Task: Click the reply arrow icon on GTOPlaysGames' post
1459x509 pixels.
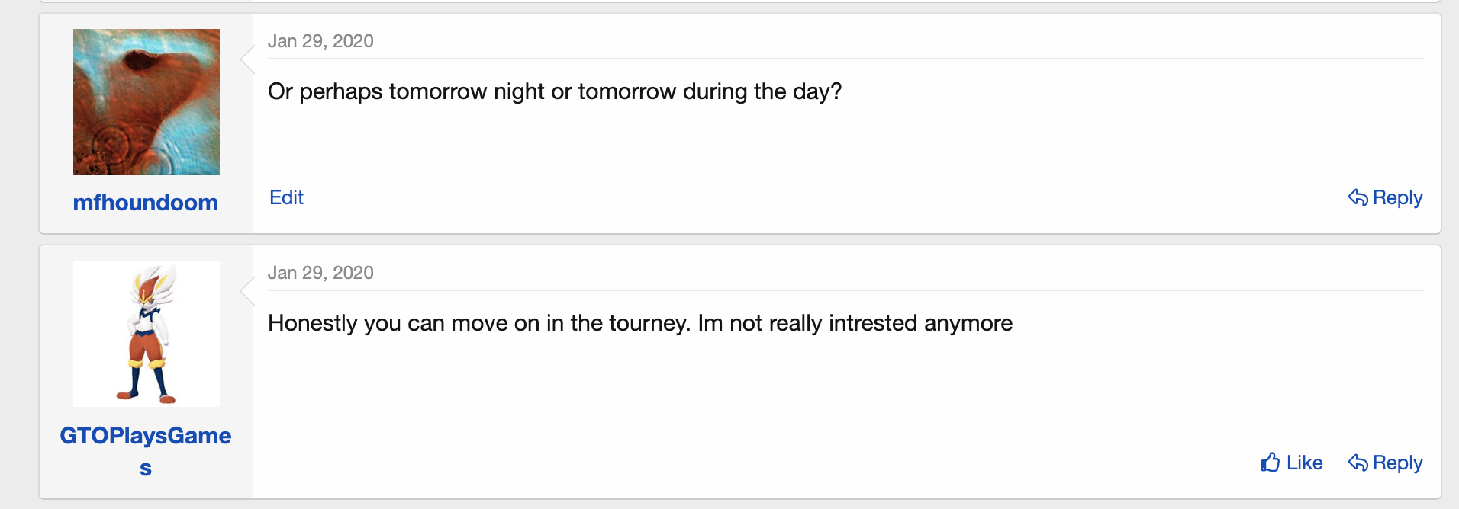Action: (1358, 463)
